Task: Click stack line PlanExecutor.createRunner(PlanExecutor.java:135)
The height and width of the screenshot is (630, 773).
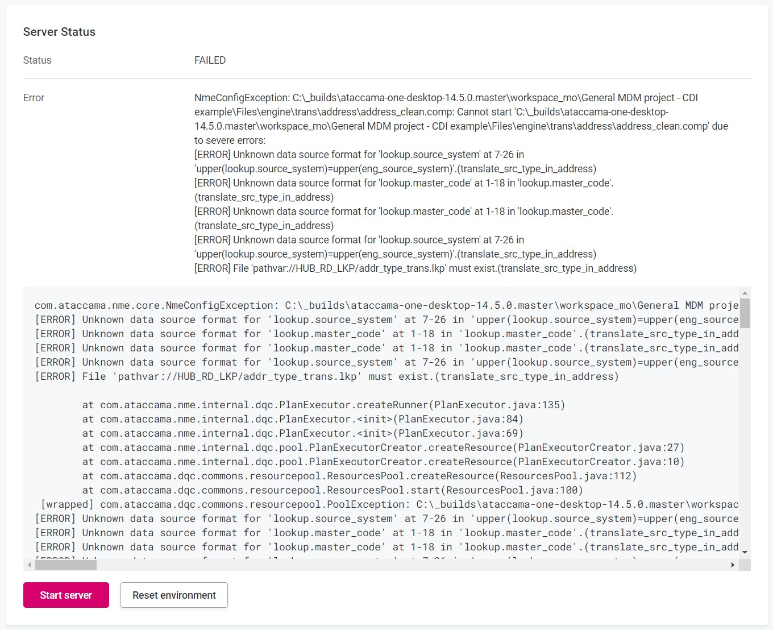Action: pyautogui.click(x=323, y=405)
